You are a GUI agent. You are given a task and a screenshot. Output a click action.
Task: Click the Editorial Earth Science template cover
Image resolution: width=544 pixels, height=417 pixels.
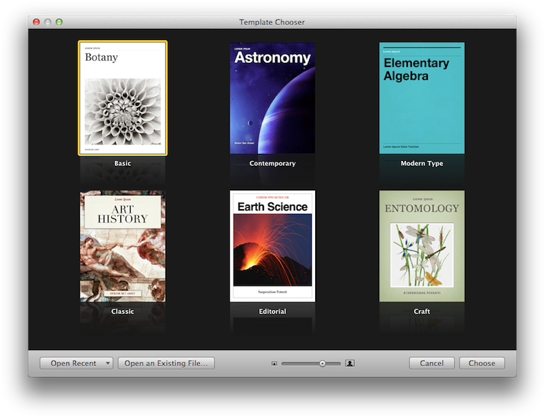click(272, 246)
